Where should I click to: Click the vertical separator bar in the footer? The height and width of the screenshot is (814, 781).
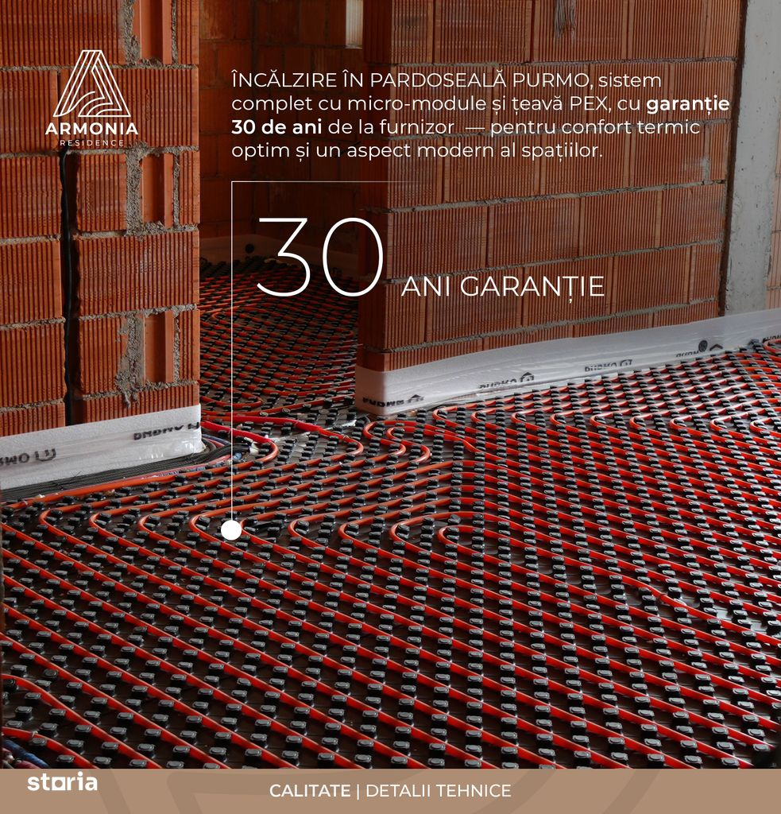358,791
